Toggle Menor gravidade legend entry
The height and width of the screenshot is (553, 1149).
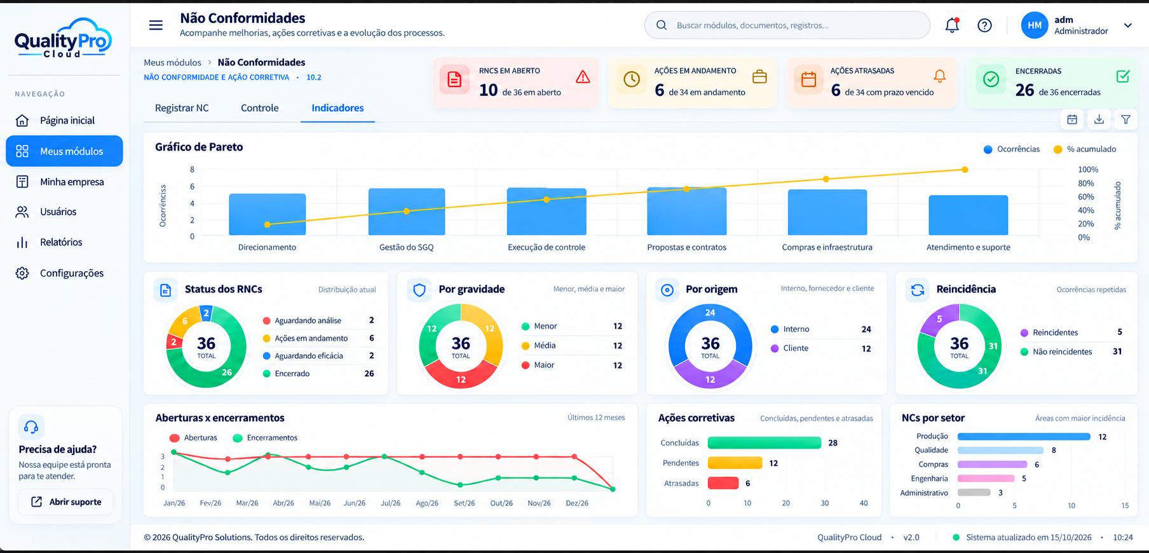point(572,326)
